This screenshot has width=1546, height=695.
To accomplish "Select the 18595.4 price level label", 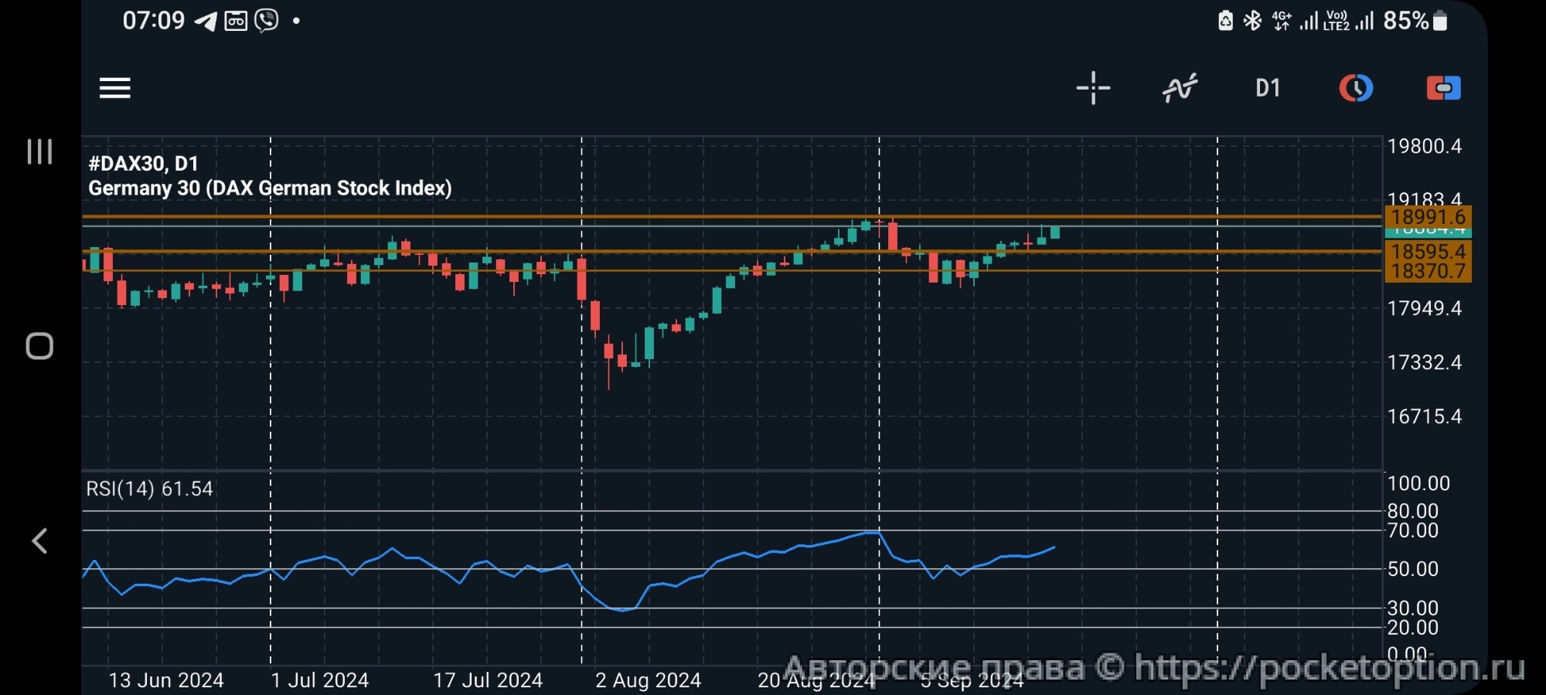I will pos(1428,251).
